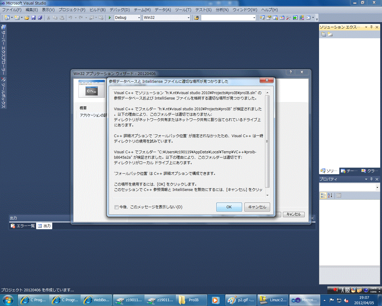Click the Start Page green arrow icon
The image size is (382, 306).
295,18
